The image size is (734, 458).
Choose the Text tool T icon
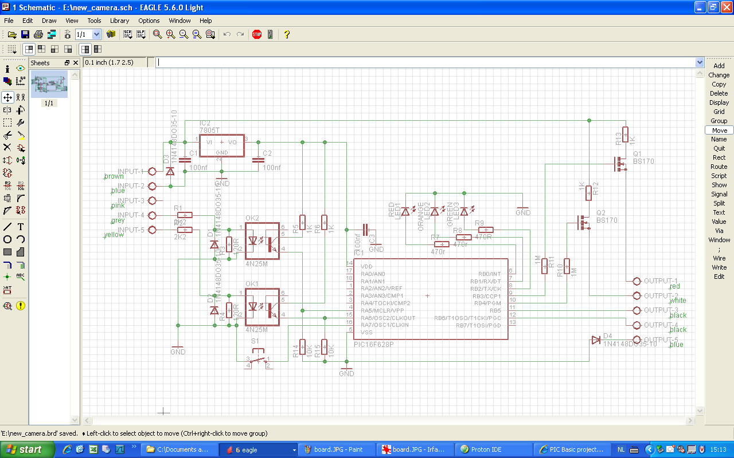(21, 227)
